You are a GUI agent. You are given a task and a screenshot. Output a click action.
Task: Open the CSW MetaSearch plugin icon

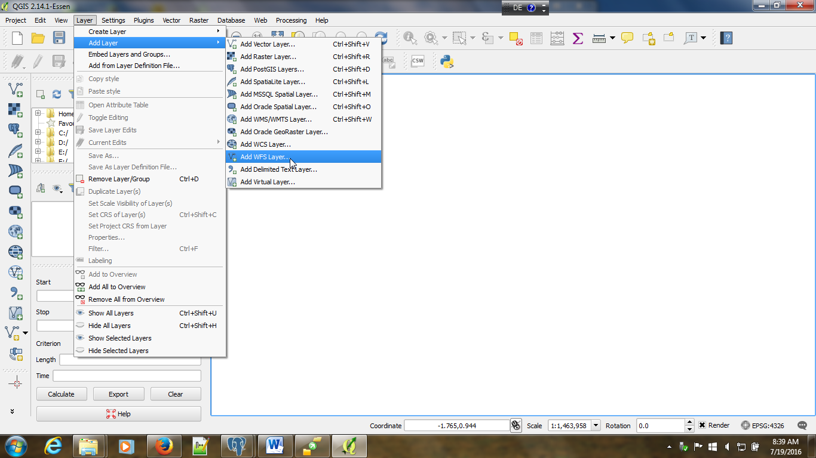pyautogui.click(x=418, y=61)
